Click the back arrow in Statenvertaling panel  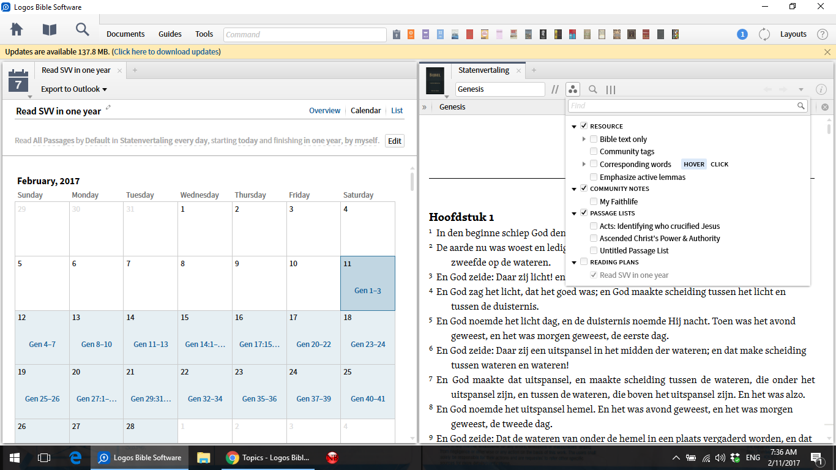pyautogui.click(x=767, y=89)
